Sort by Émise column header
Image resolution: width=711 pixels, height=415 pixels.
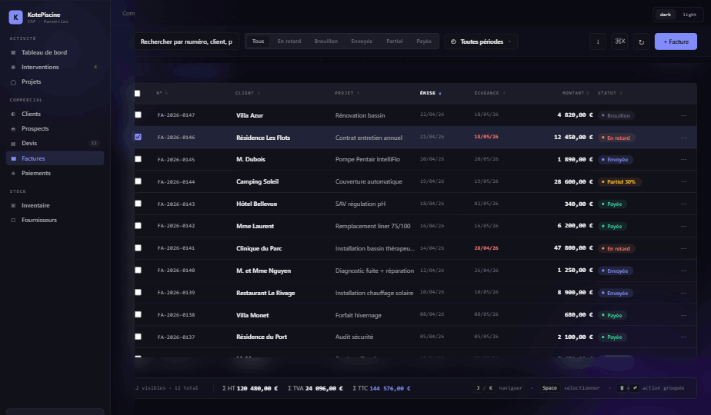430,93
